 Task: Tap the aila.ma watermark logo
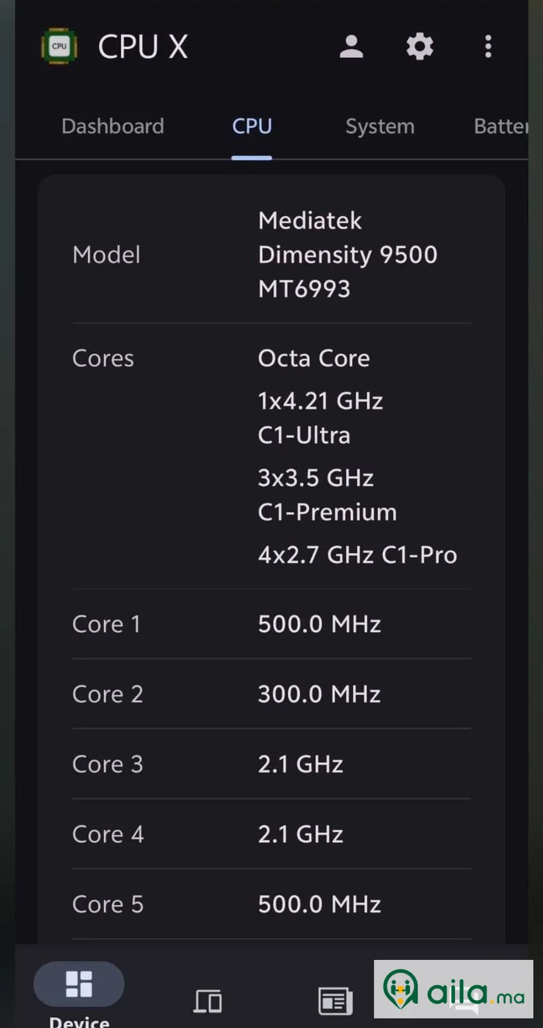pyautogui.click(x=454, y=989)
